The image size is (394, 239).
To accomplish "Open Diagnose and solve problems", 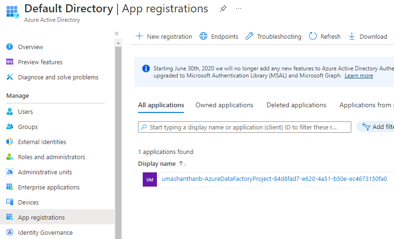I will click(x=58, y=77).
